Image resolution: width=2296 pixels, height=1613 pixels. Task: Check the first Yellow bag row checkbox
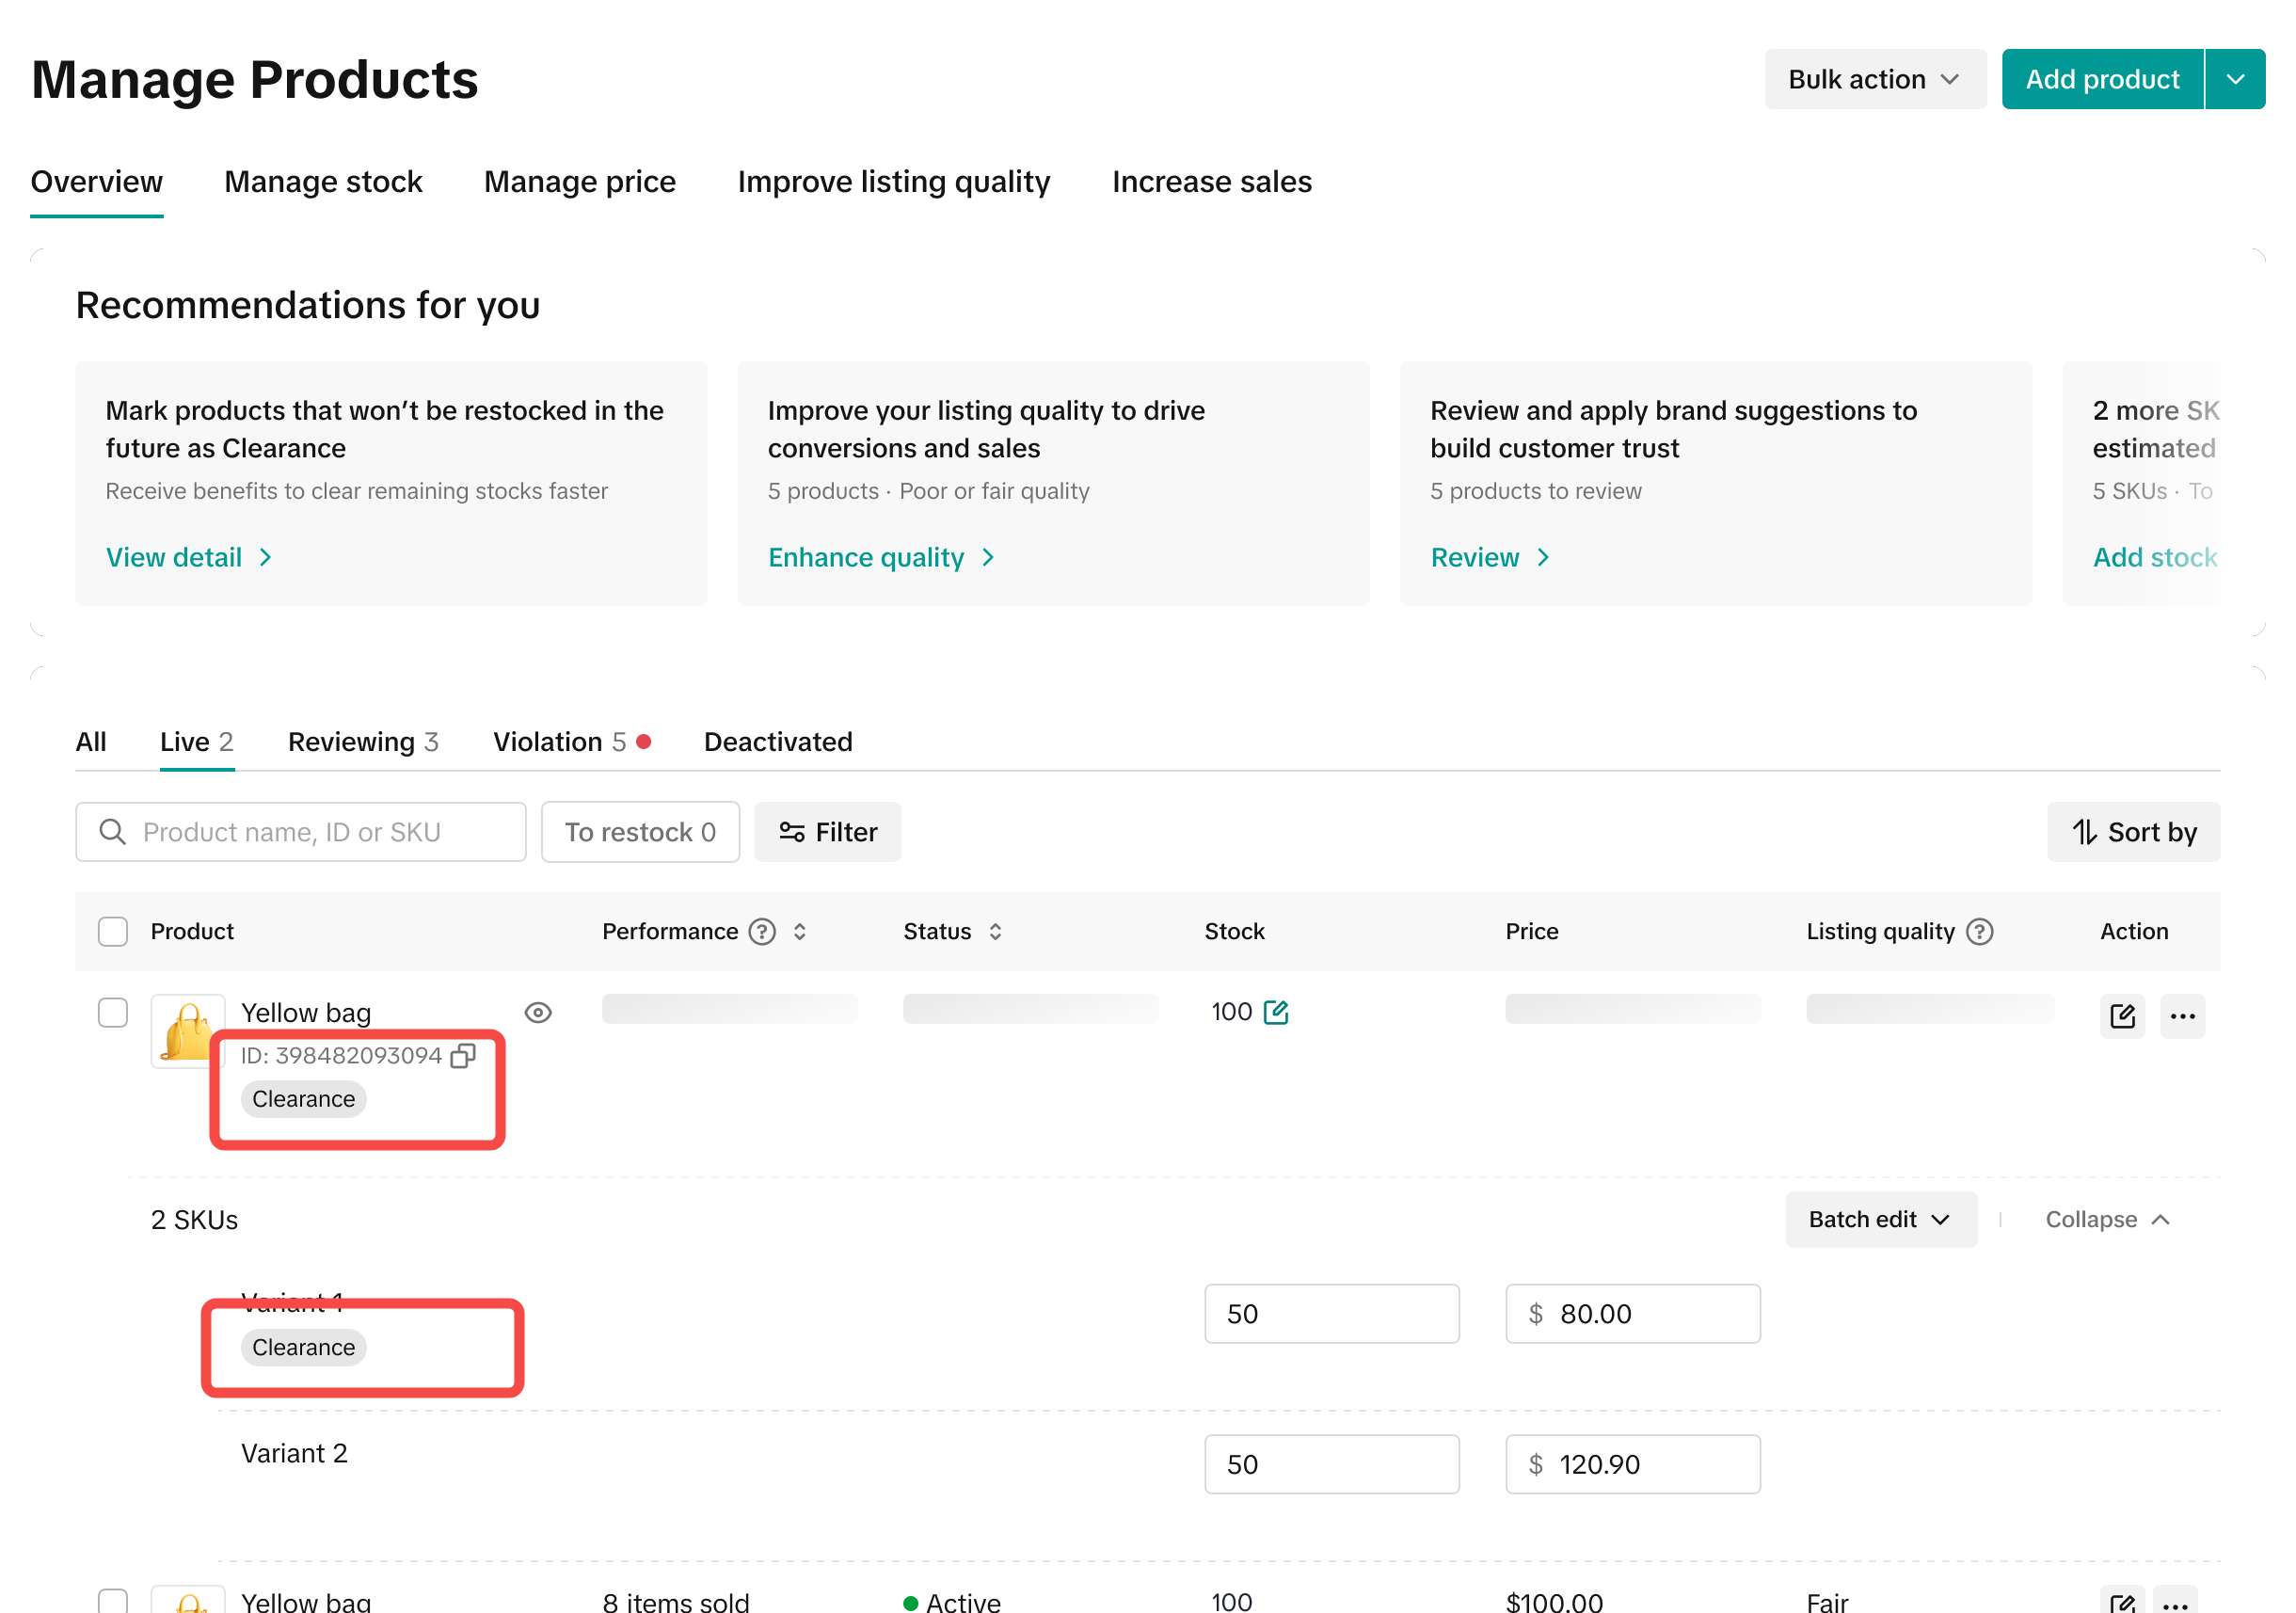[x=113, y=1012]
